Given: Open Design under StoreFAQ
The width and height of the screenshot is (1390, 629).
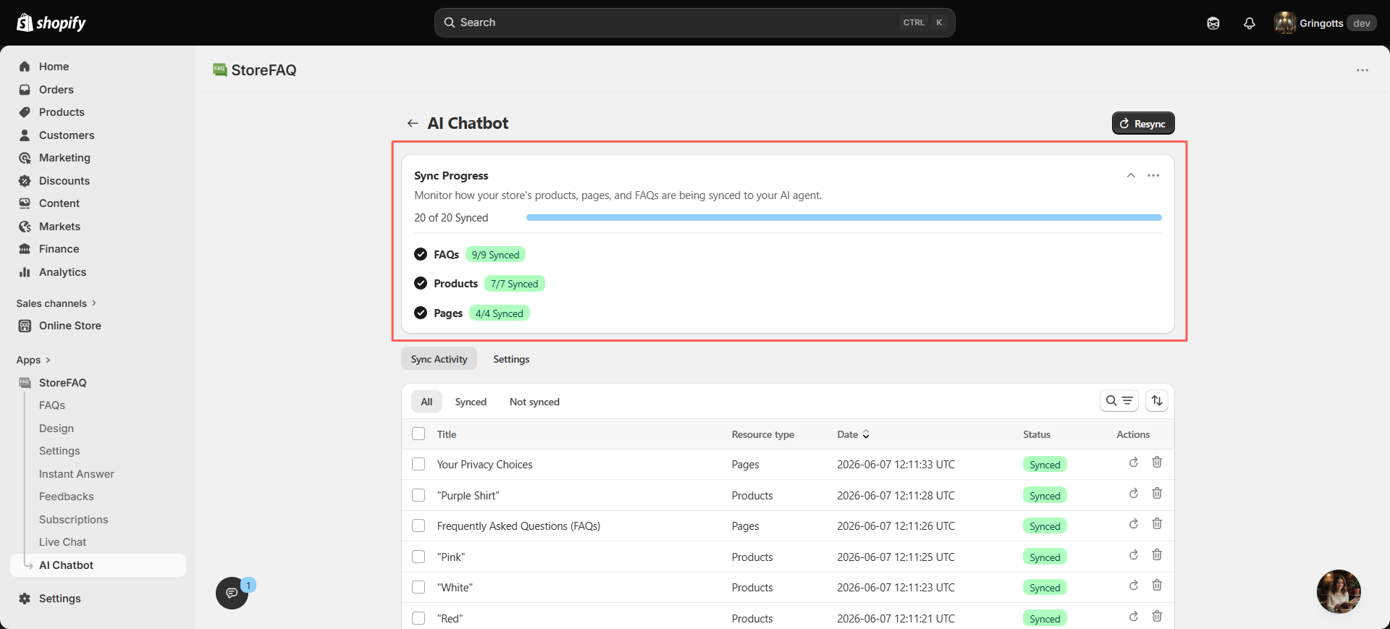Looking at the screenshot, I should tap(56, 429).
